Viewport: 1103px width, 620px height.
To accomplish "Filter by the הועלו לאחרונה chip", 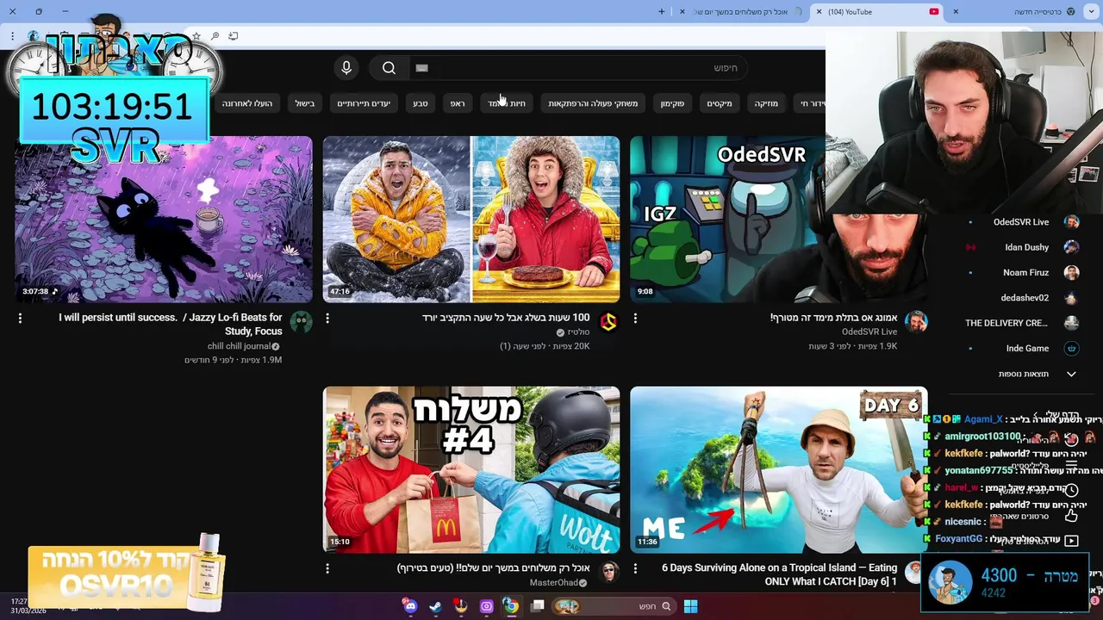I will coord(247,103).
